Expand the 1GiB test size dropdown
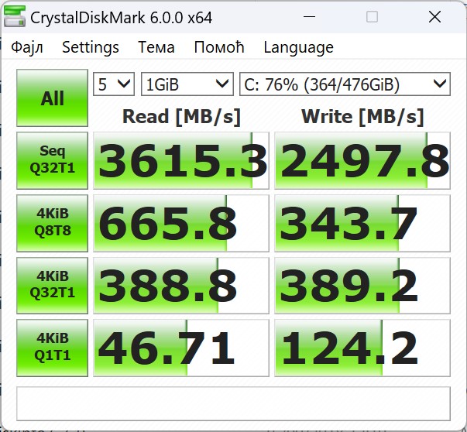 [x=187, y=84]
